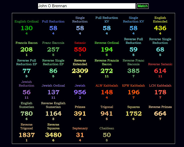Screen dimensions: 184x147
Task: Click the Reverse Extended cipher heading
Action: (80, 62)
